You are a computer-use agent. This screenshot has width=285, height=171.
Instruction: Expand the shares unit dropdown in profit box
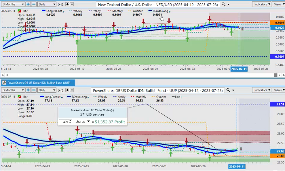[89, 122]
